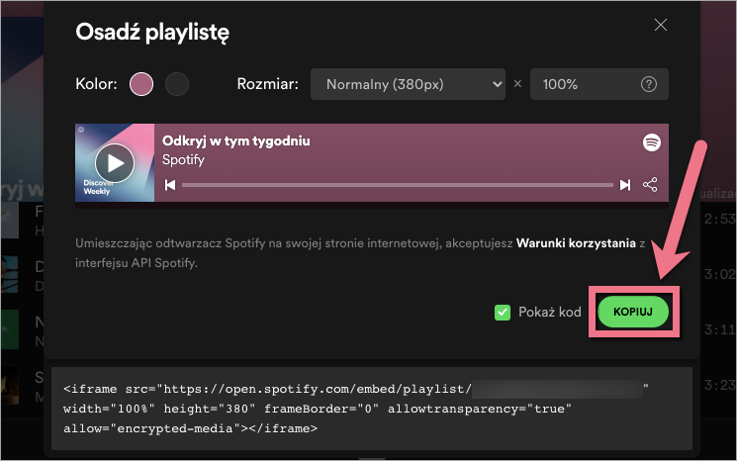
Task: Click the Odkryj w tym tygodniu title
Action: pos(236,140)
